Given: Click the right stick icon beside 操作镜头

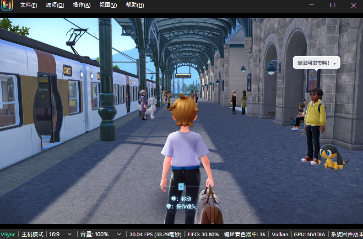Looking at the screenshot, I should coord(169,207).
